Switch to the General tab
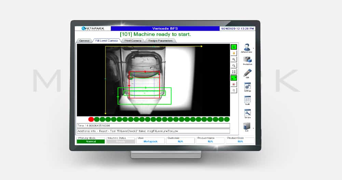This screenshot has height=180, width=342. tap(84, 41)
